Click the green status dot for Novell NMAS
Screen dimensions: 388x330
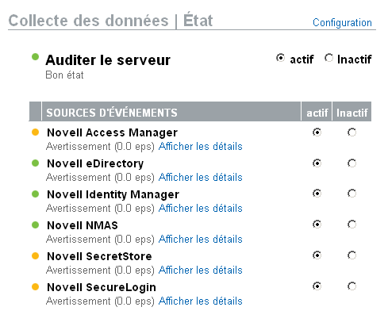click(35, 225)
